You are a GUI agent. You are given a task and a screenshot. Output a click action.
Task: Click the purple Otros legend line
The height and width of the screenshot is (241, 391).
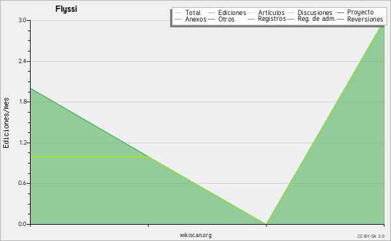[x=211, y=19]
